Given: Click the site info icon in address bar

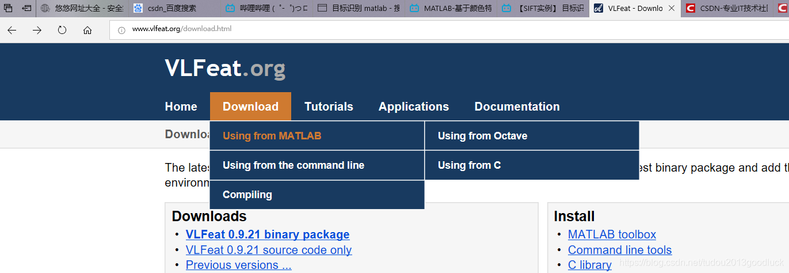Looking at the screenshot, I should (121, 30).
